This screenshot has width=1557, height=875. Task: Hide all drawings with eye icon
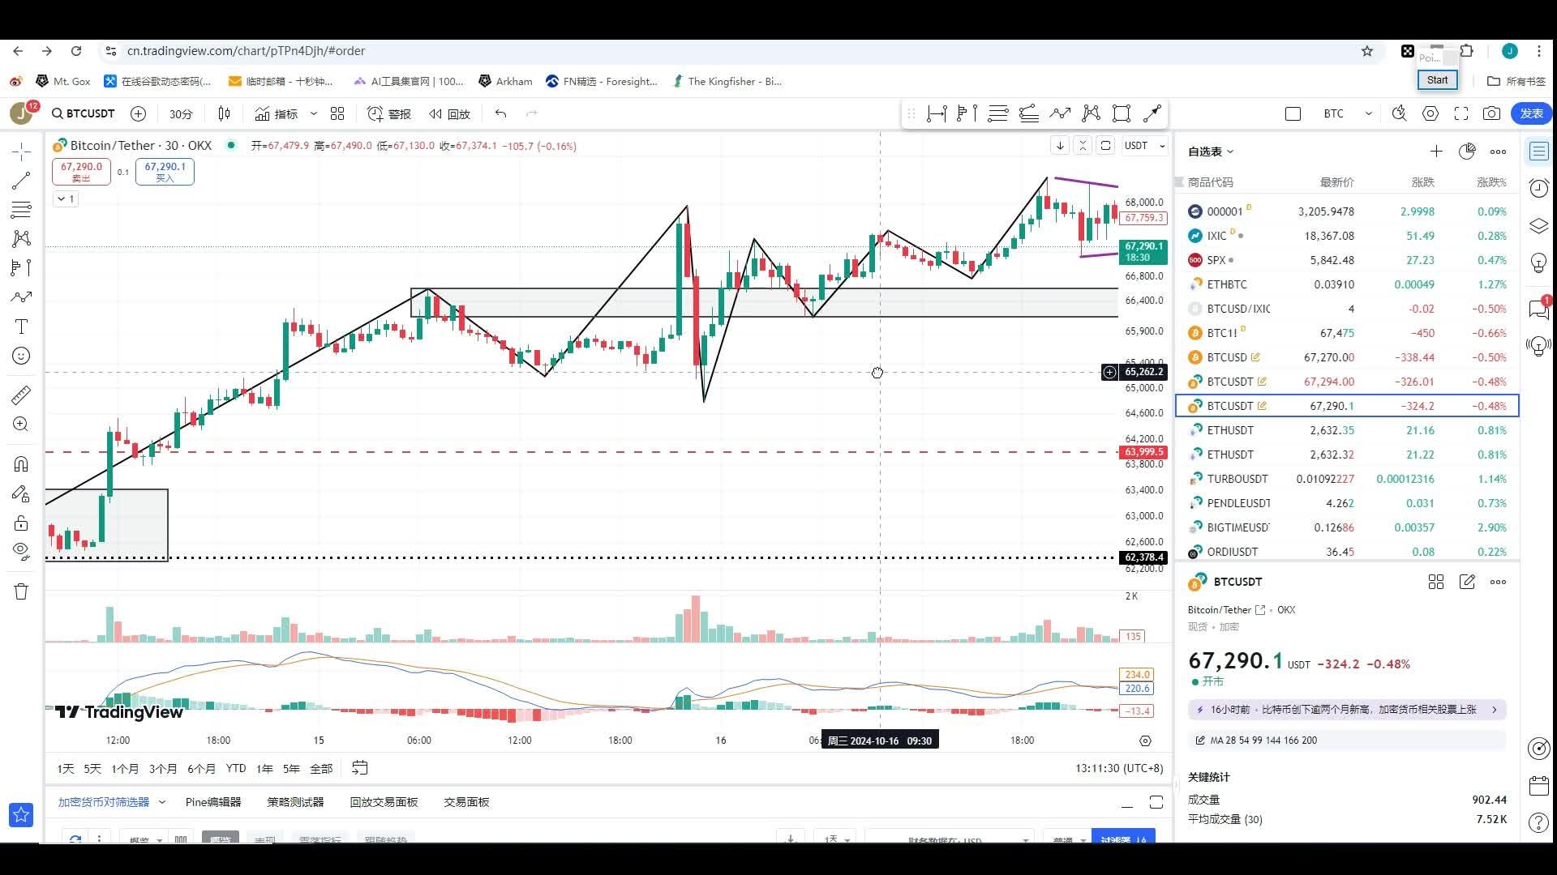[21, 552]
